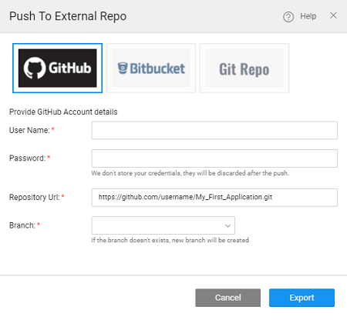Screen dimensions: 347x320
Task: Edit the Repository Url text box
Action: (214, 198)
